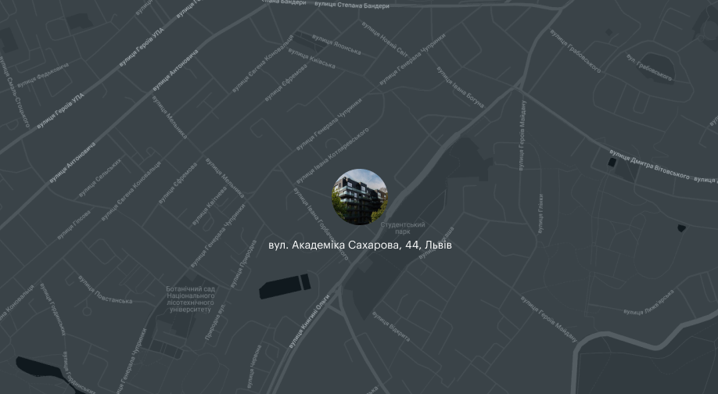Viewport: 718px width, 394px height.
Task: Click the 'вулиця Івана Богуна' street label
Action: point(460,88)
